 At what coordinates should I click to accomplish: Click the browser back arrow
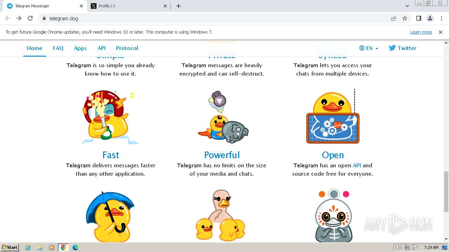tap(8, 18)
